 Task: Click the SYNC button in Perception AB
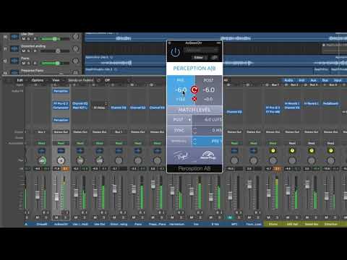179,131
